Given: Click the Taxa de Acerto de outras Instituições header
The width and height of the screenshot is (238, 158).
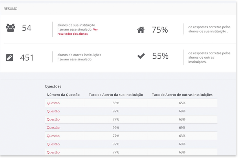Looking at the screenshot, I should point(182,95).
